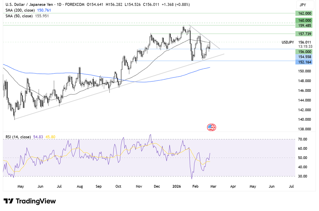Viewport: 319px width, 211px height.
Task: Click the 138.000 price axis value
Action: 304,129
